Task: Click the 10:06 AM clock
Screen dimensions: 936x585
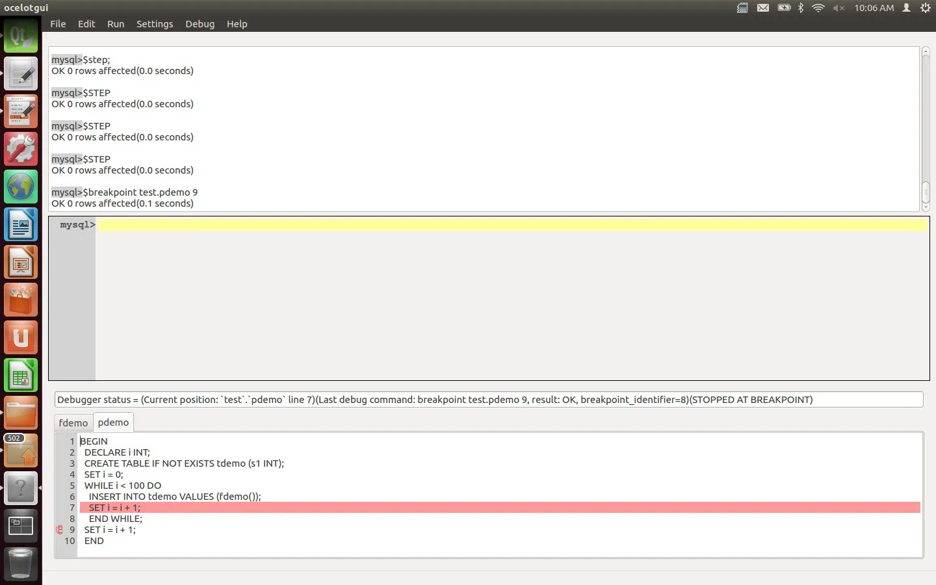Action: click(874, 8)
